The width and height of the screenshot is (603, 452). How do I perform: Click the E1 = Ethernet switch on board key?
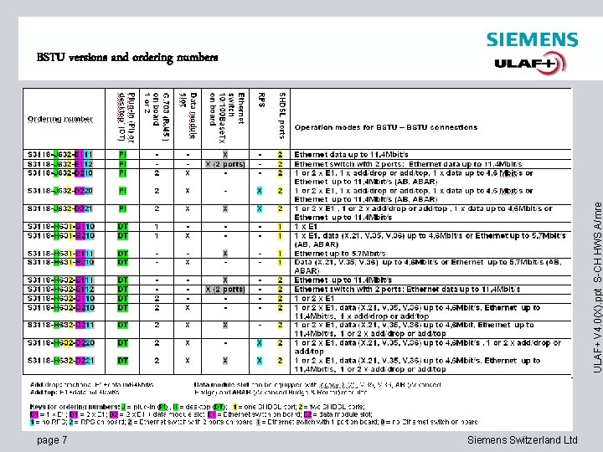click(x=255, y=414)
